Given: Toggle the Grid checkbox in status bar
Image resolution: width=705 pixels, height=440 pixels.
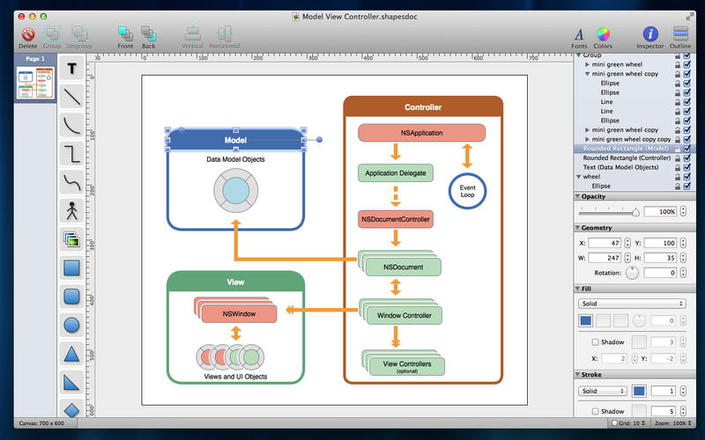Looking at the screenshot, I should (614, 423).
